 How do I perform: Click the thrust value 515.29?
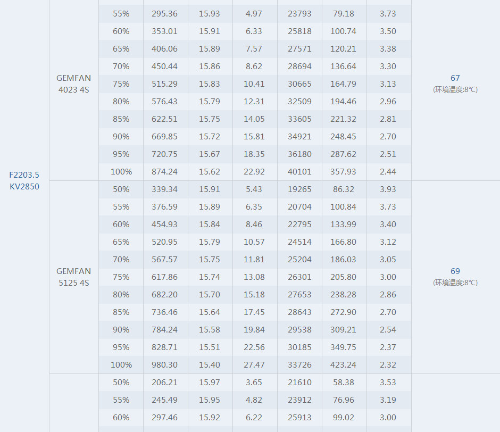(x=165, y=84)
